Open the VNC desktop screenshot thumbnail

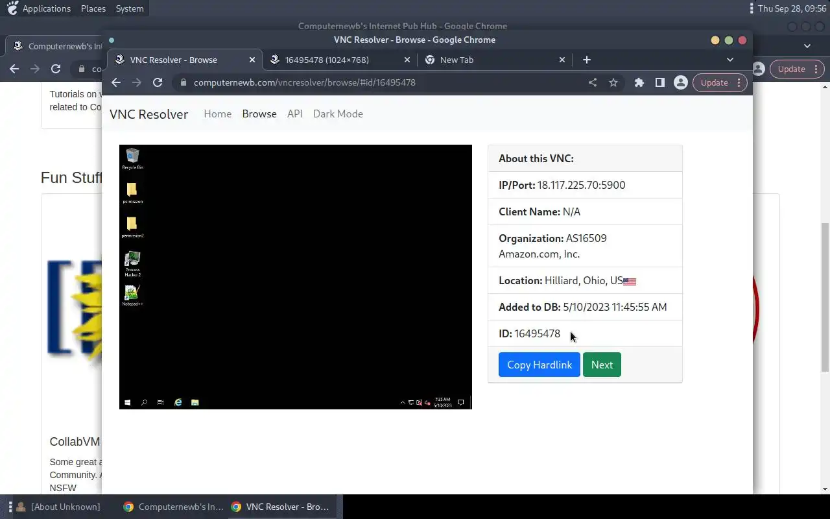point(296,277)
